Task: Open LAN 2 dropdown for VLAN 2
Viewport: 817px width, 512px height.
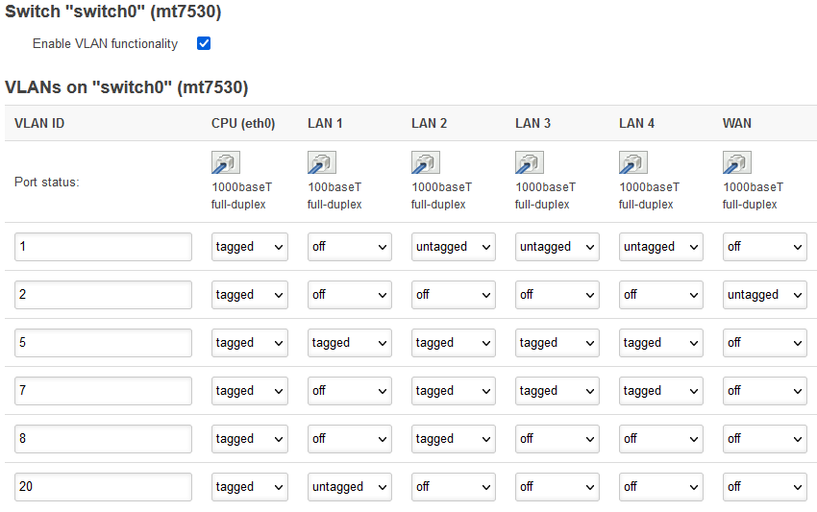Action: [x=454, y=295]
